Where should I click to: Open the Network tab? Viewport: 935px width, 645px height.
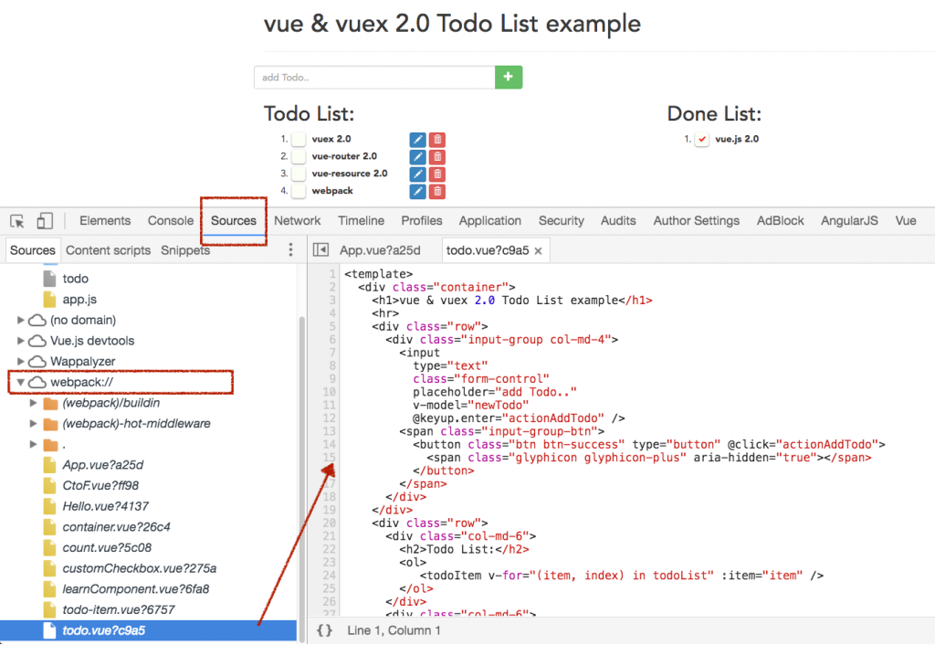tap(297, 221)
